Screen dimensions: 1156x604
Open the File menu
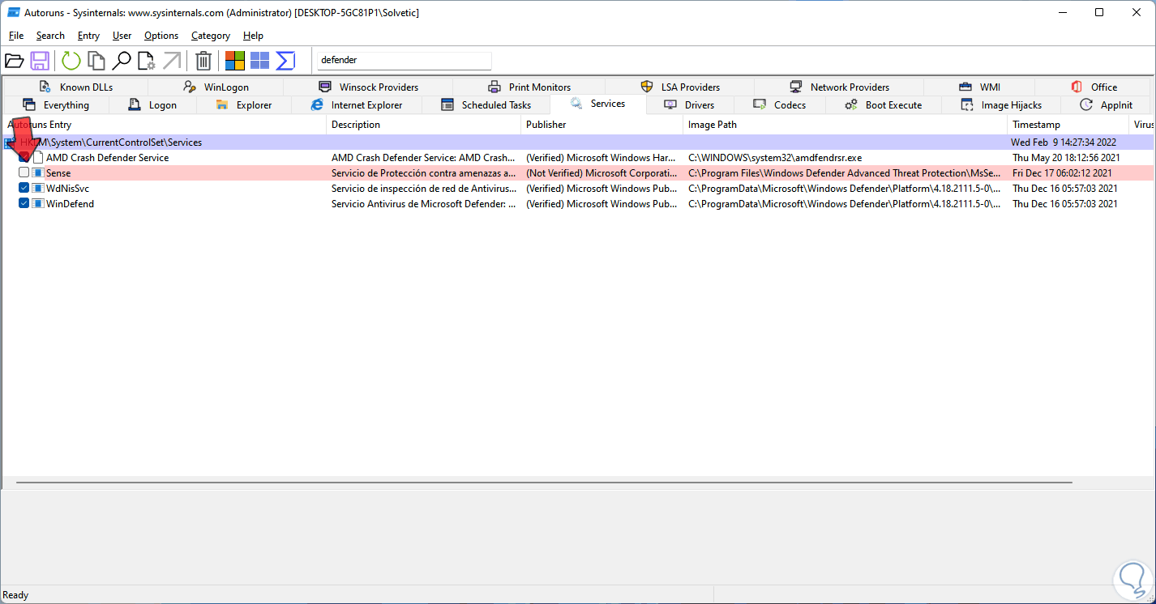point(16,36)
